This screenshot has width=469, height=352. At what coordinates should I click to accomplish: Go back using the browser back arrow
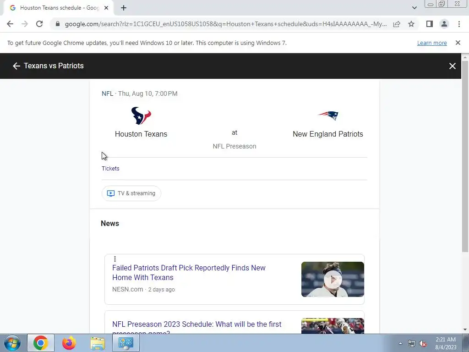10,24
